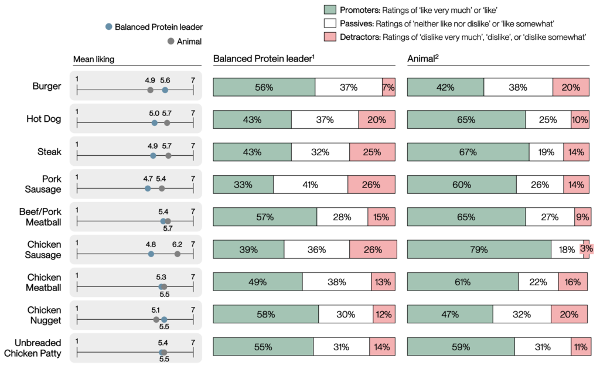Click the blue dot on the Hot Dog scale

coord(154,123)
